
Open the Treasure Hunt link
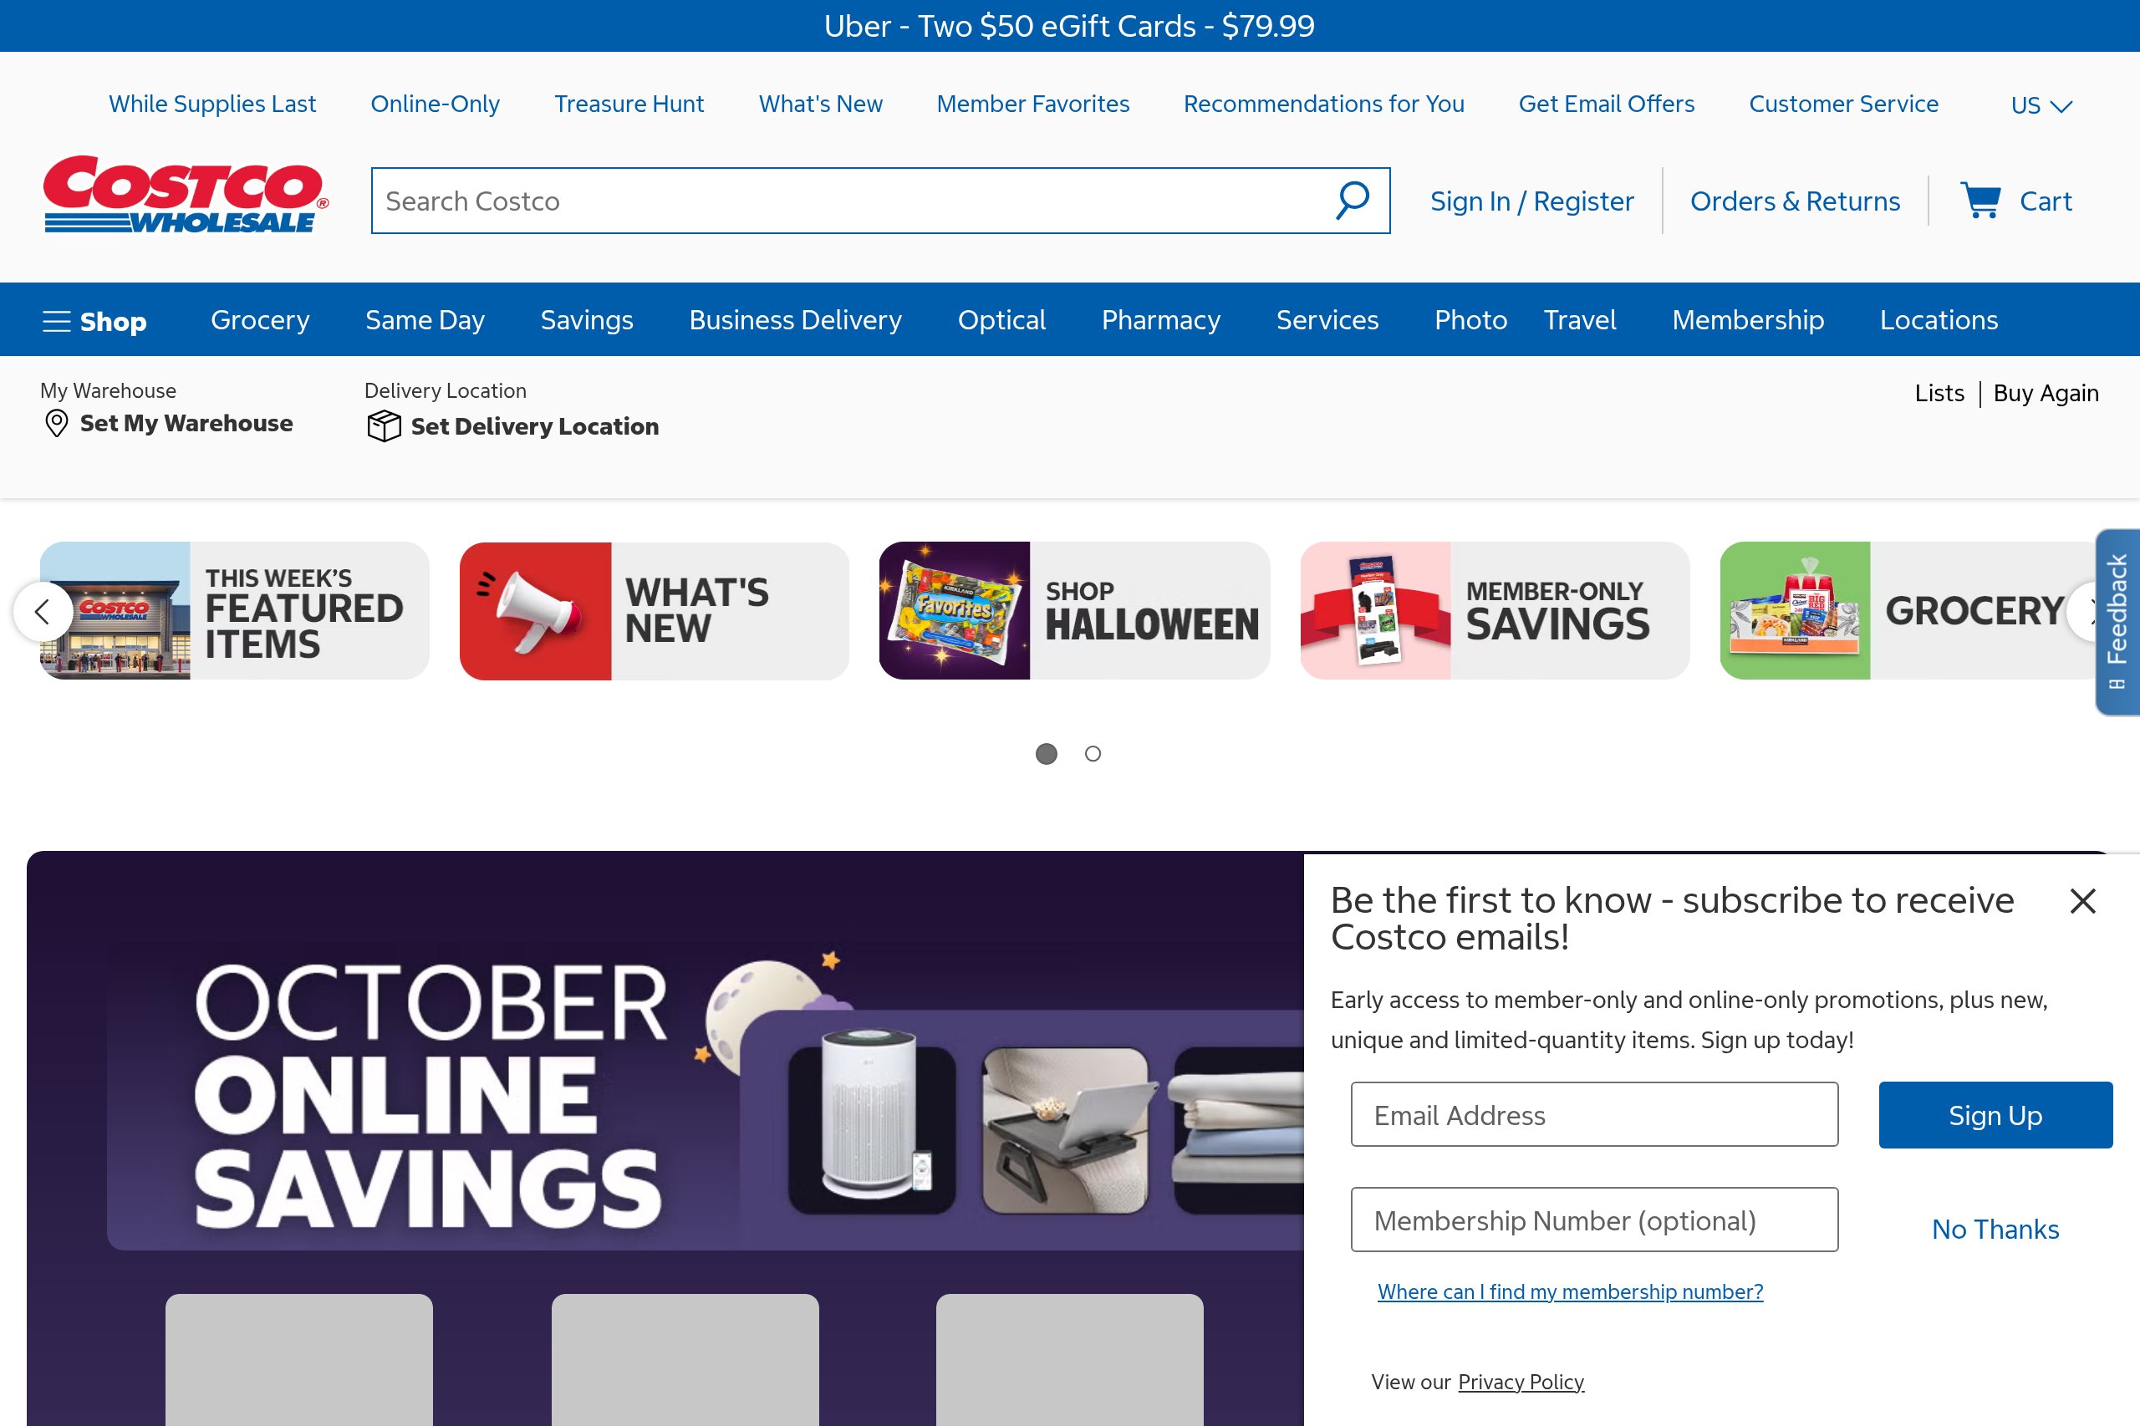click(x=629, y=104)
